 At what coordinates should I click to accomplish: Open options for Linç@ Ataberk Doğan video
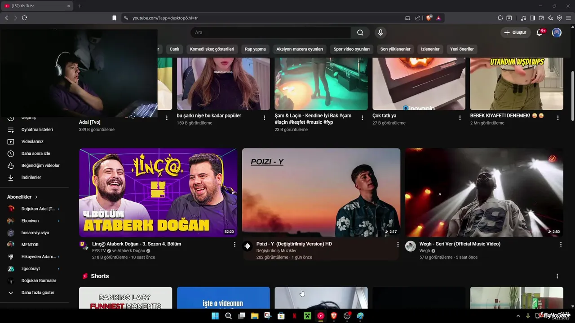point(234,244)
